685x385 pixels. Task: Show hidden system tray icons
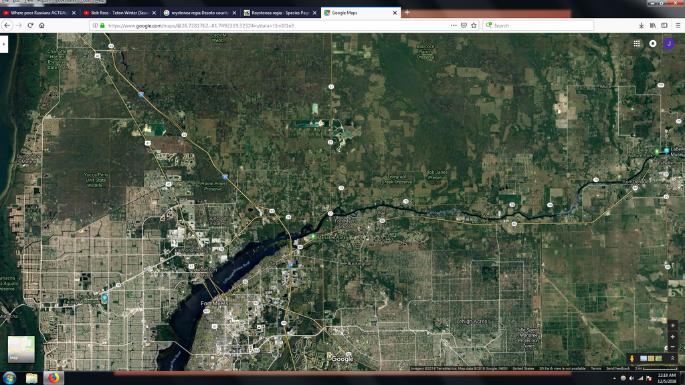pyautogui.click(x=614, y=378)
